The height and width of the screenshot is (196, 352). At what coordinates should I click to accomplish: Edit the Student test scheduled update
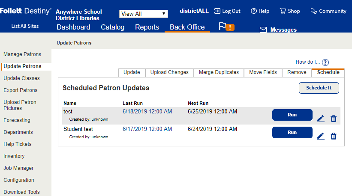point(321,136)
